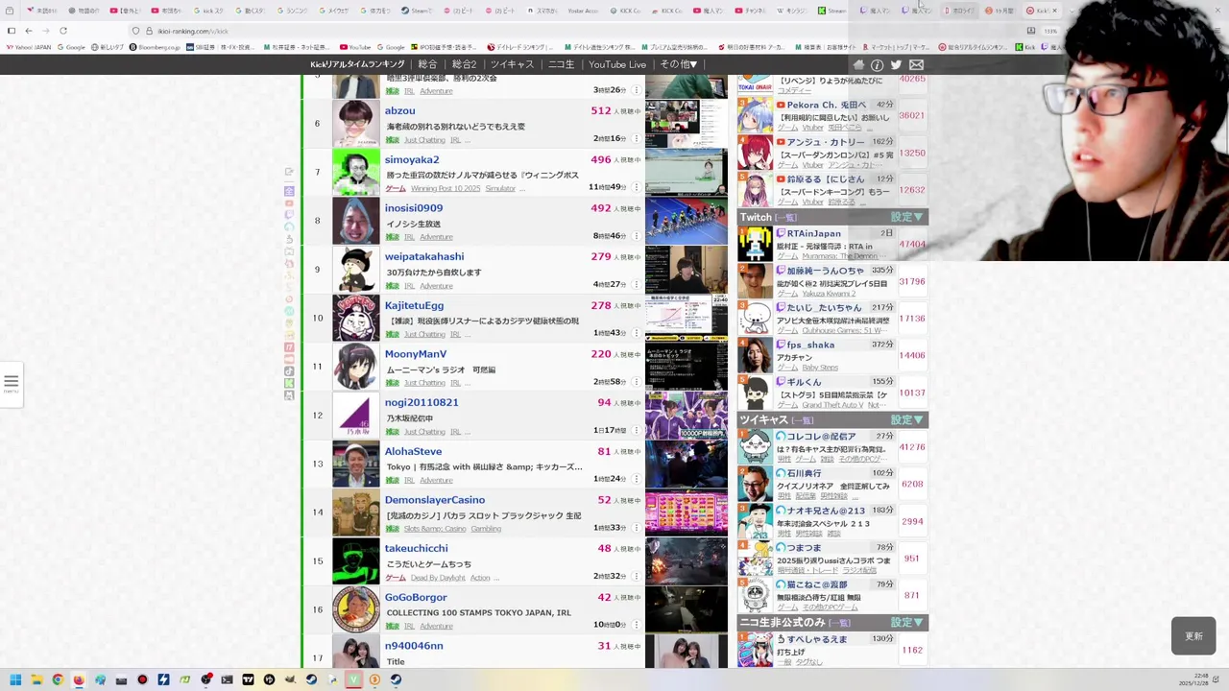Open the その他 dropdown in the navigation bar
The height and width of the screenshot is (691, 1229).
(x=678, y=64)
